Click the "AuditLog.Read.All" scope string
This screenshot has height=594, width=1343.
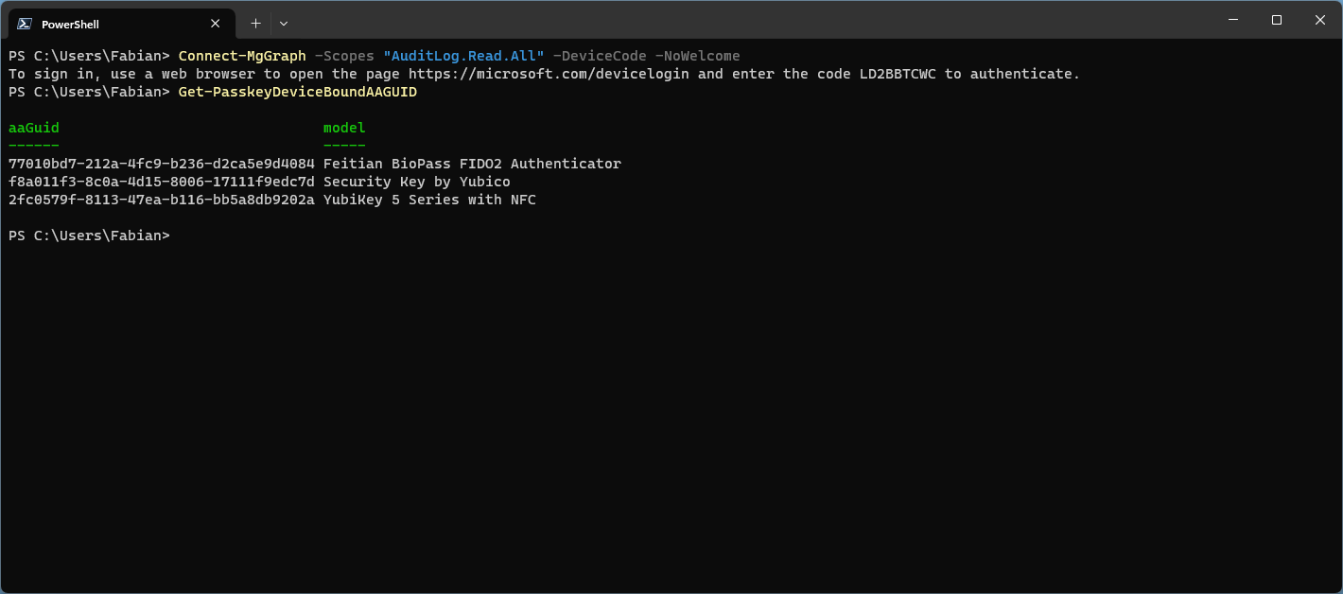(x=463, y=56)
